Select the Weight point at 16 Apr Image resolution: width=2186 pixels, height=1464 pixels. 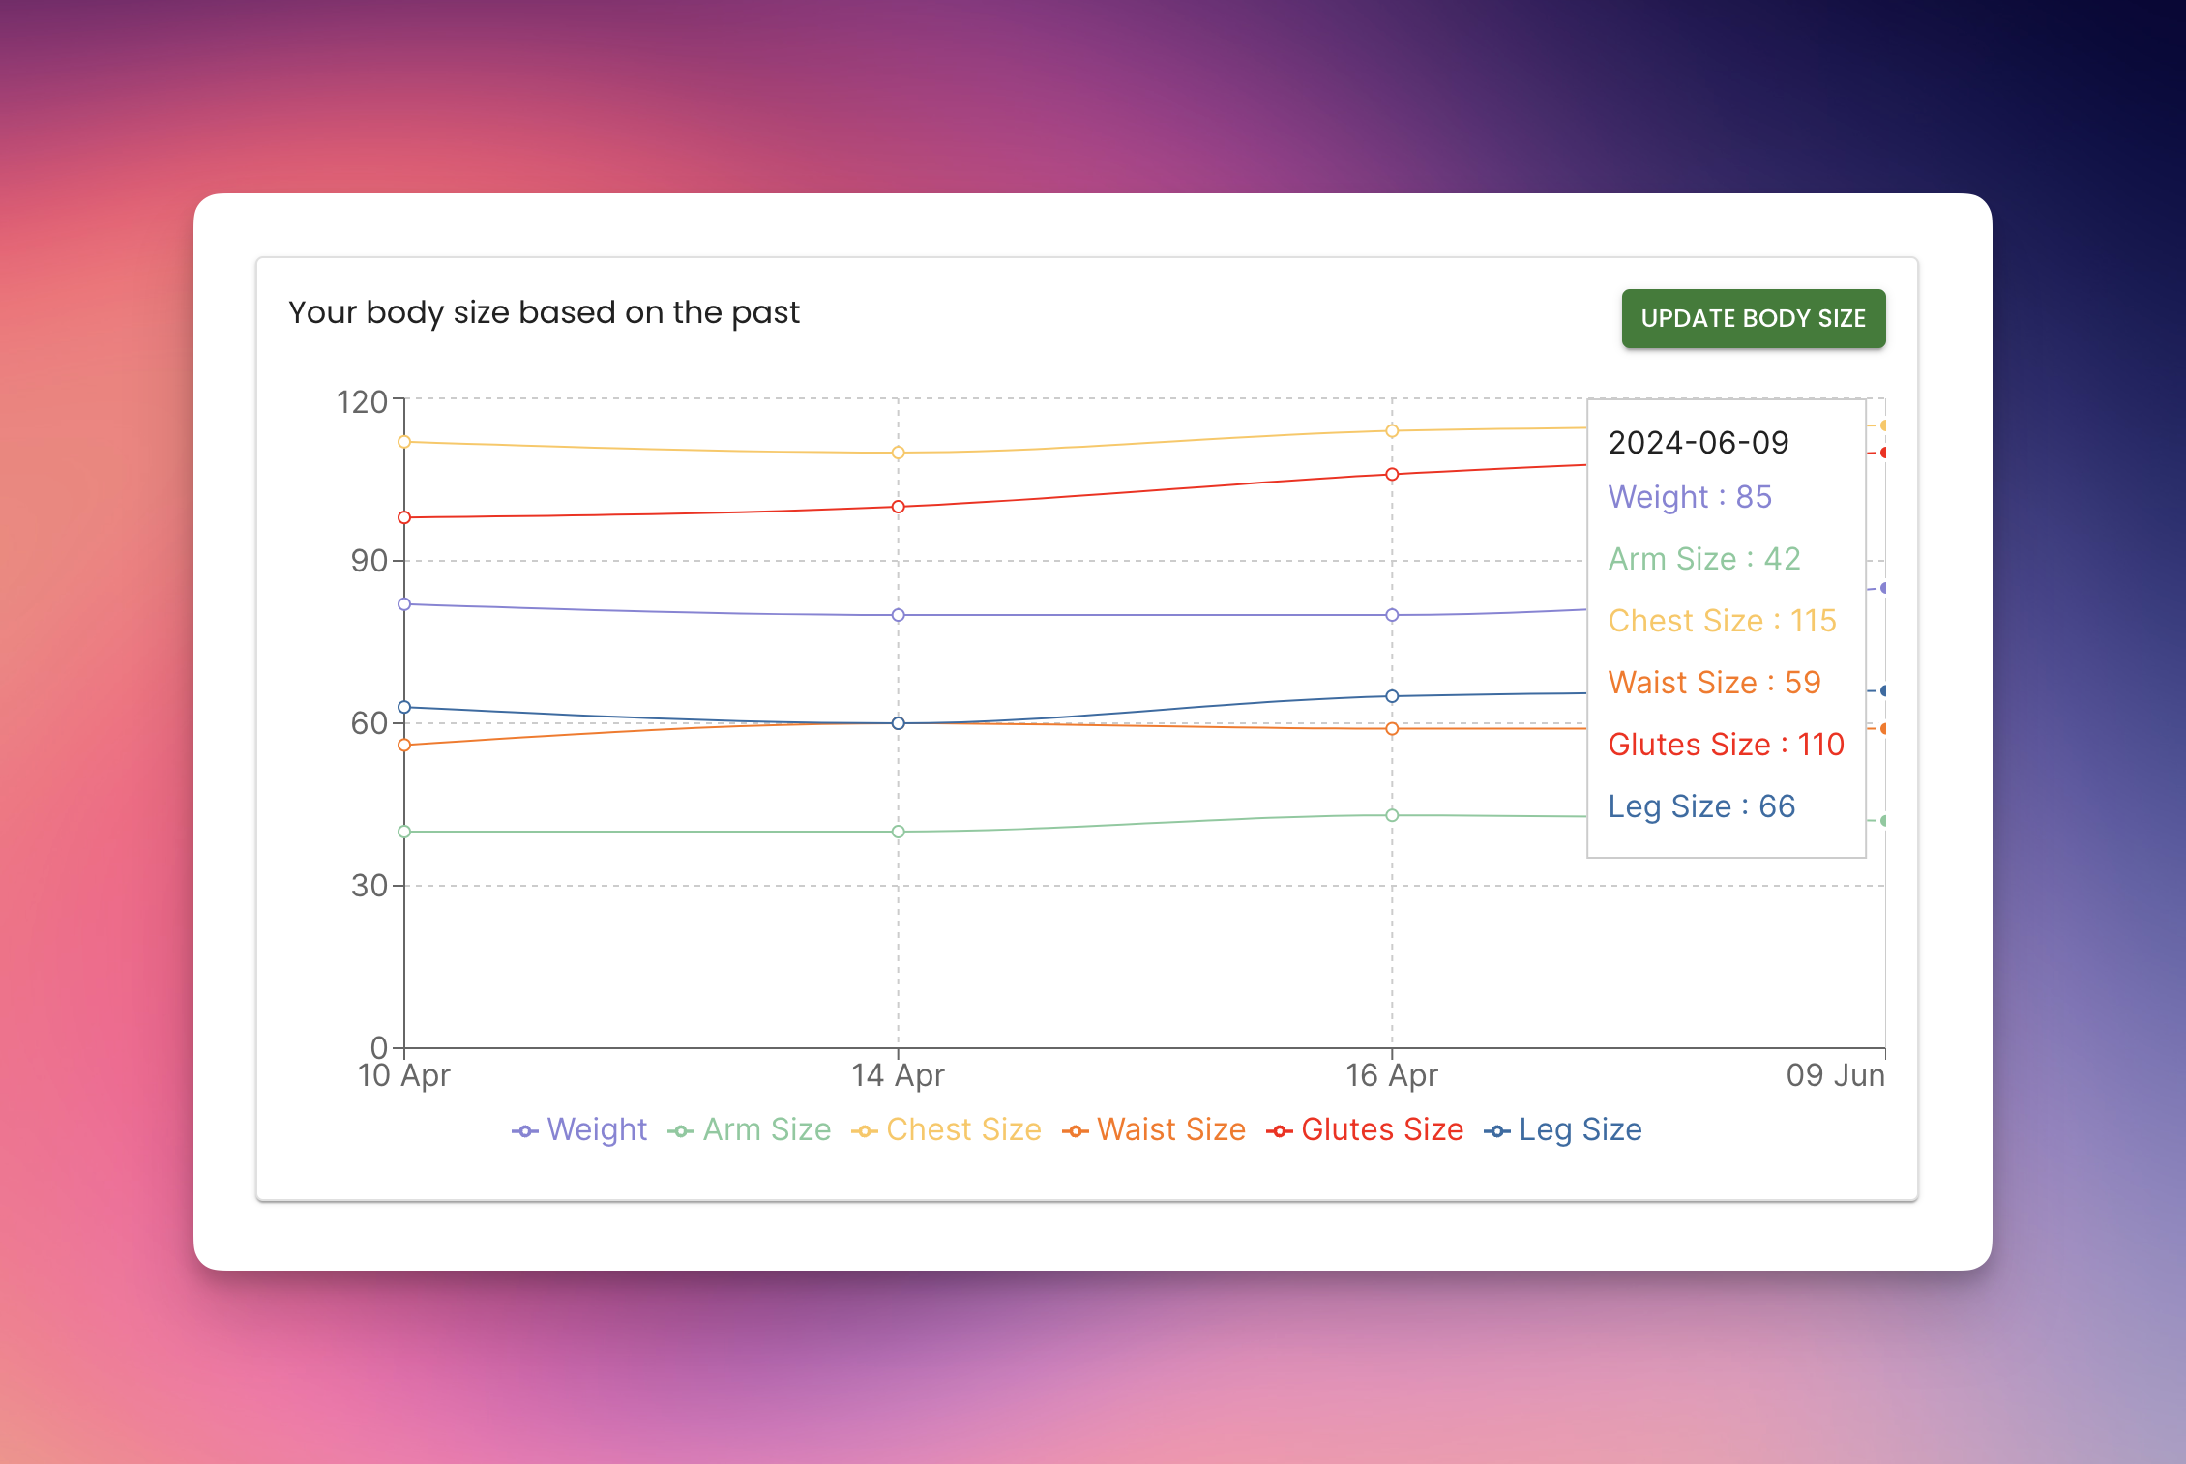tap(1392, 615)
